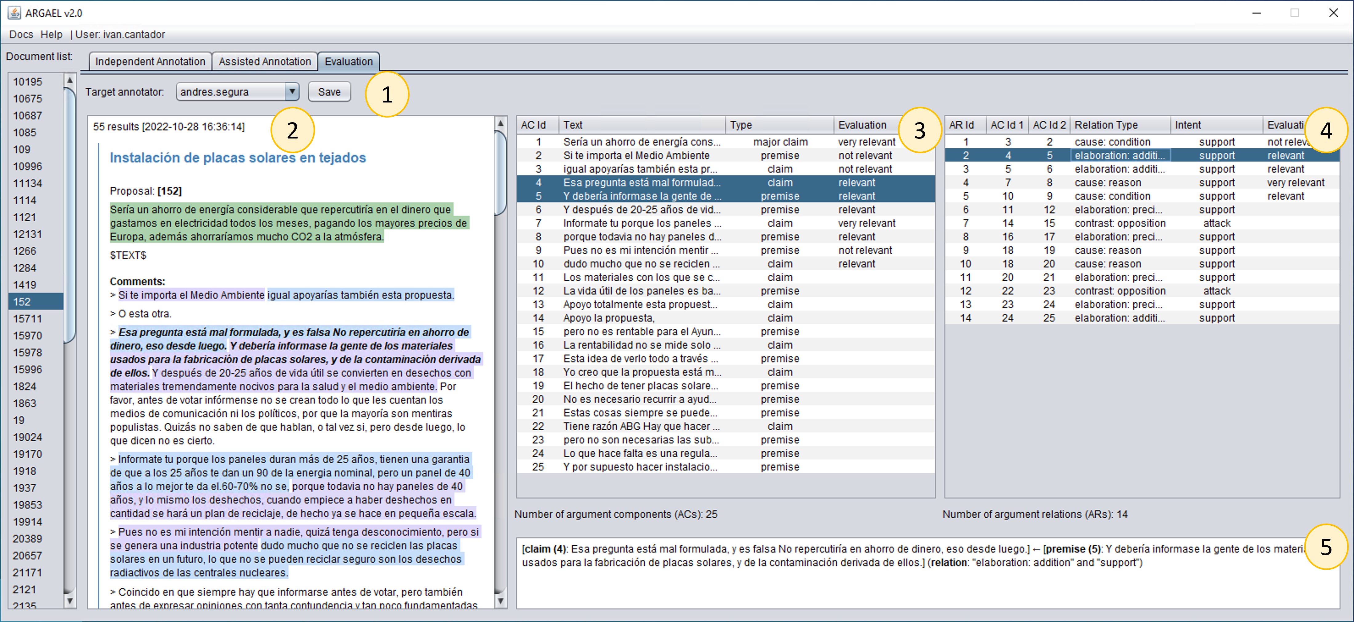Screen dimensions: 1354x622
Task: Switch to the Independent Annotation tab
Action: click(x=150, y=62)
